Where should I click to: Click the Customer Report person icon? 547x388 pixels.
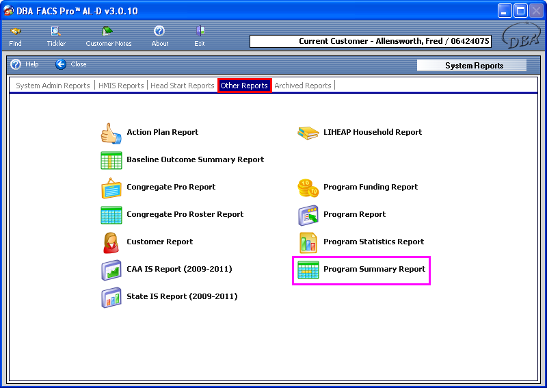click(111, 242)
